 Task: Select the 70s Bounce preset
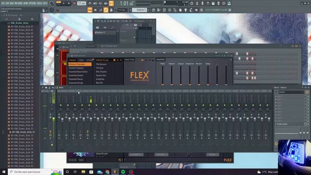(x=101, y=64)
